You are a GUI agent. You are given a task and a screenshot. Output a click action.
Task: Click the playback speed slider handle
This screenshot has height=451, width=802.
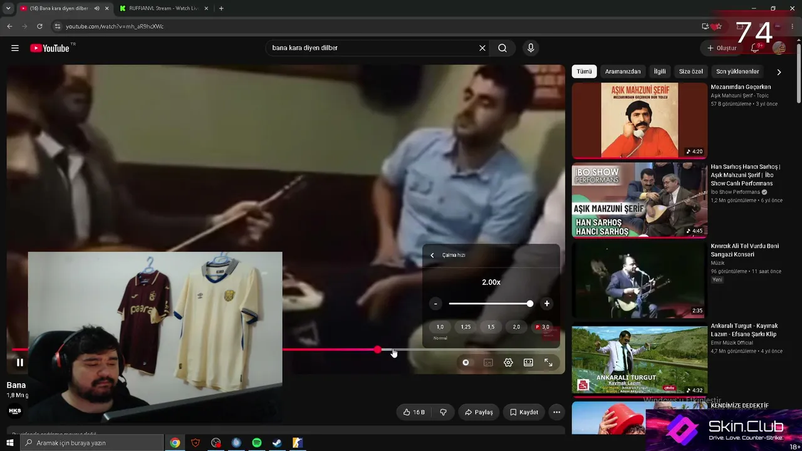pos(530,304)
